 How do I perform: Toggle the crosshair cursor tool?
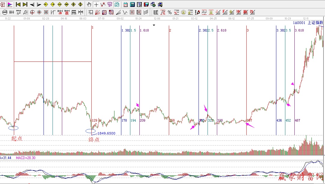(96, 5)
